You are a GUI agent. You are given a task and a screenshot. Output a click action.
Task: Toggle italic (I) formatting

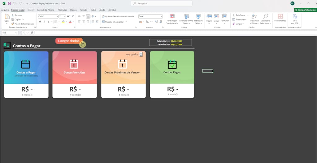pos(44,22)
